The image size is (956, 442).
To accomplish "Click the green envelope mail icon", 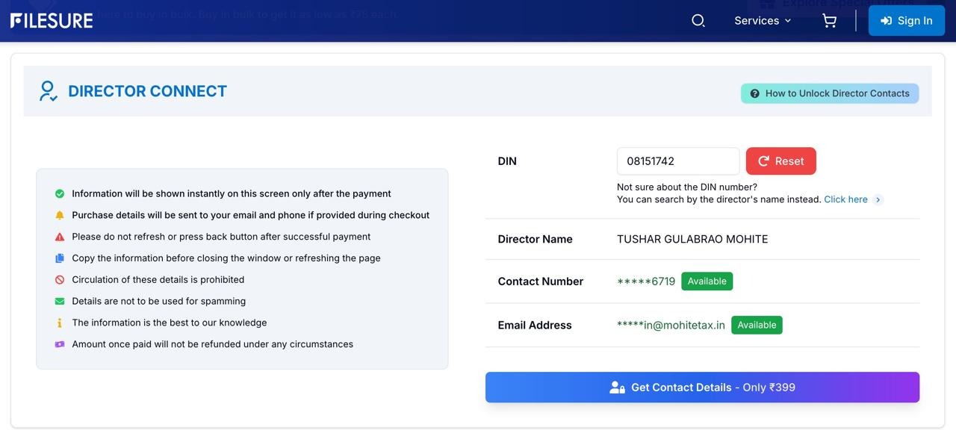I will pos(60,301).
